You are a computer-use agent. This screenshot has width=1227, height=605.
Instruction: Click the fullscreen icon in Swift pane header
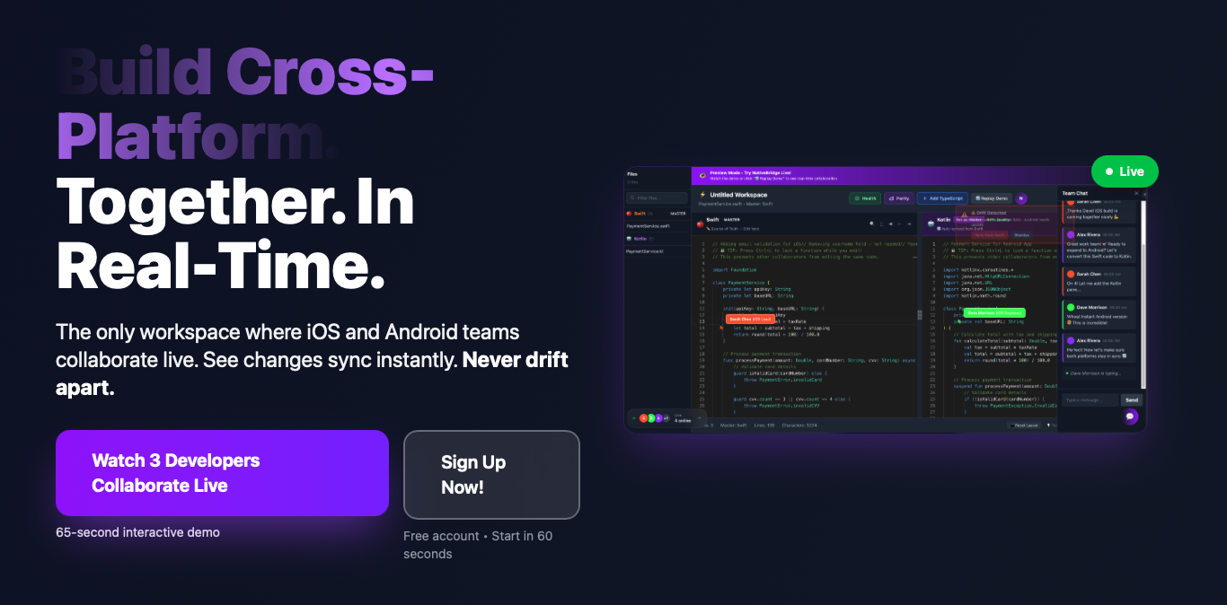point(882,224)
